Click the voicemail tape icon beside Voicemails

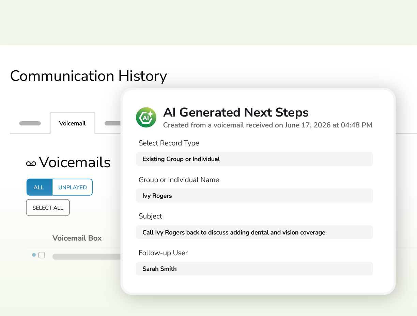pyautogui.click(x=31, y=164)
